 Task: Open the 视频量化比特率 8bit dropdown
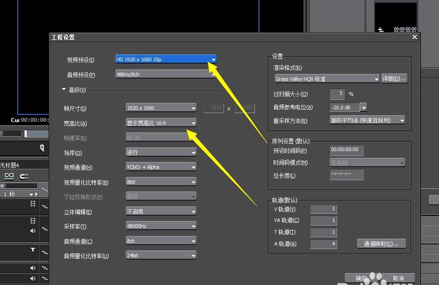[x=161, y=182]
